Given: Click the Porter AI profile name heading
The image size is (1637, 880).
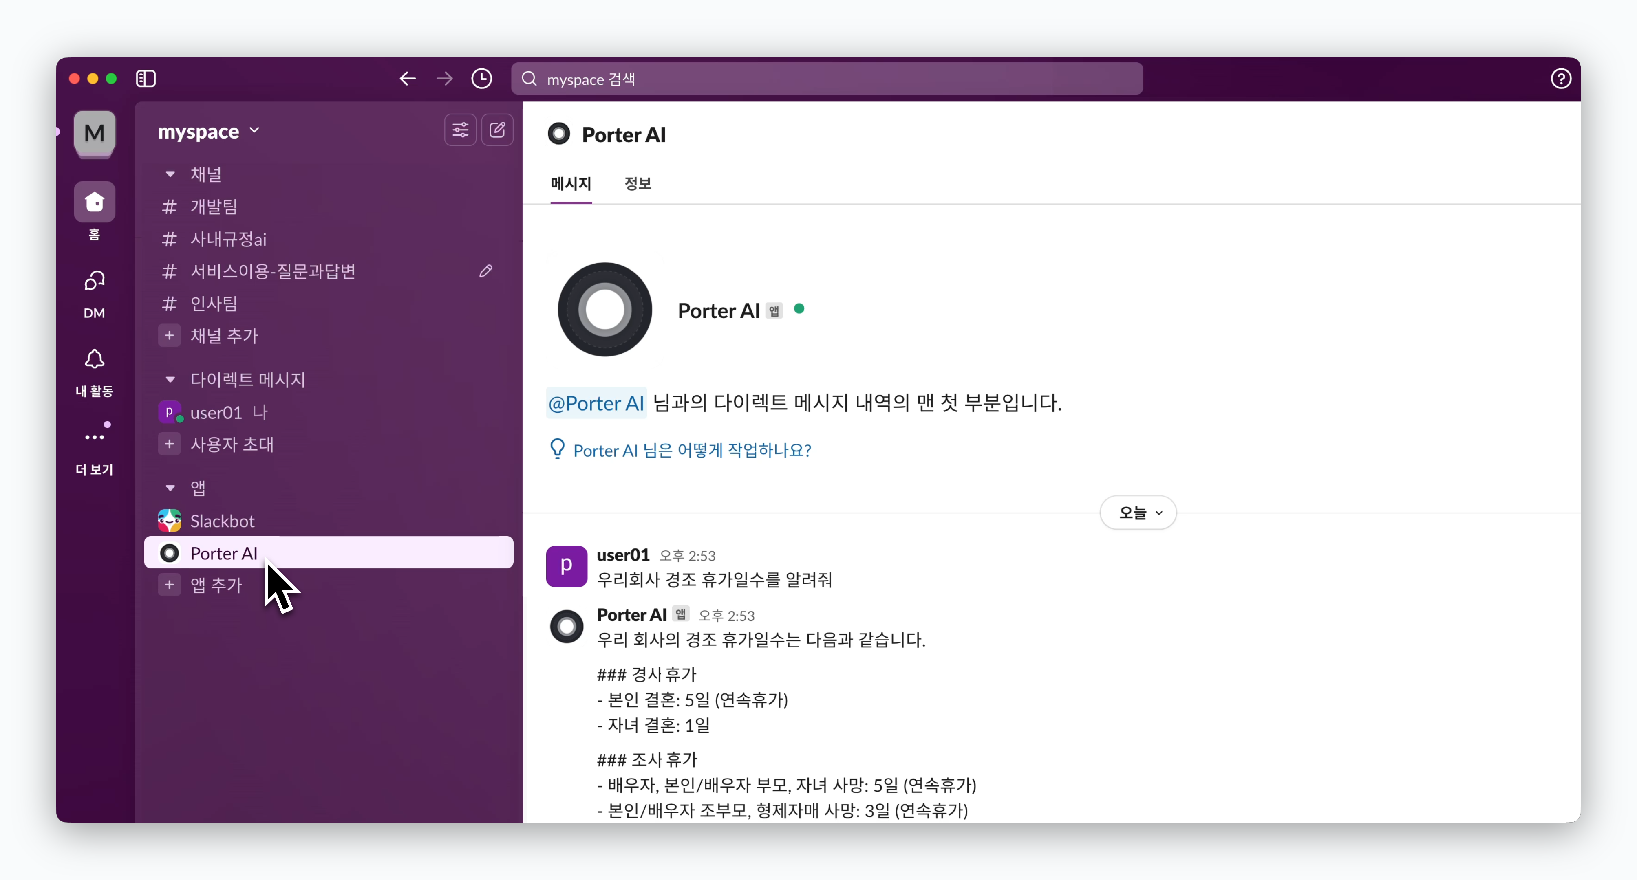Looking at the screenshot, I should point(718,310).
